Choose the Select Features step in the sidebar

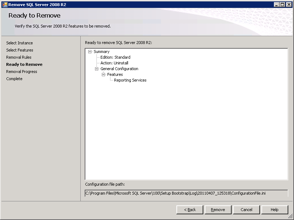pyautogui.click(x=20, y=50)
